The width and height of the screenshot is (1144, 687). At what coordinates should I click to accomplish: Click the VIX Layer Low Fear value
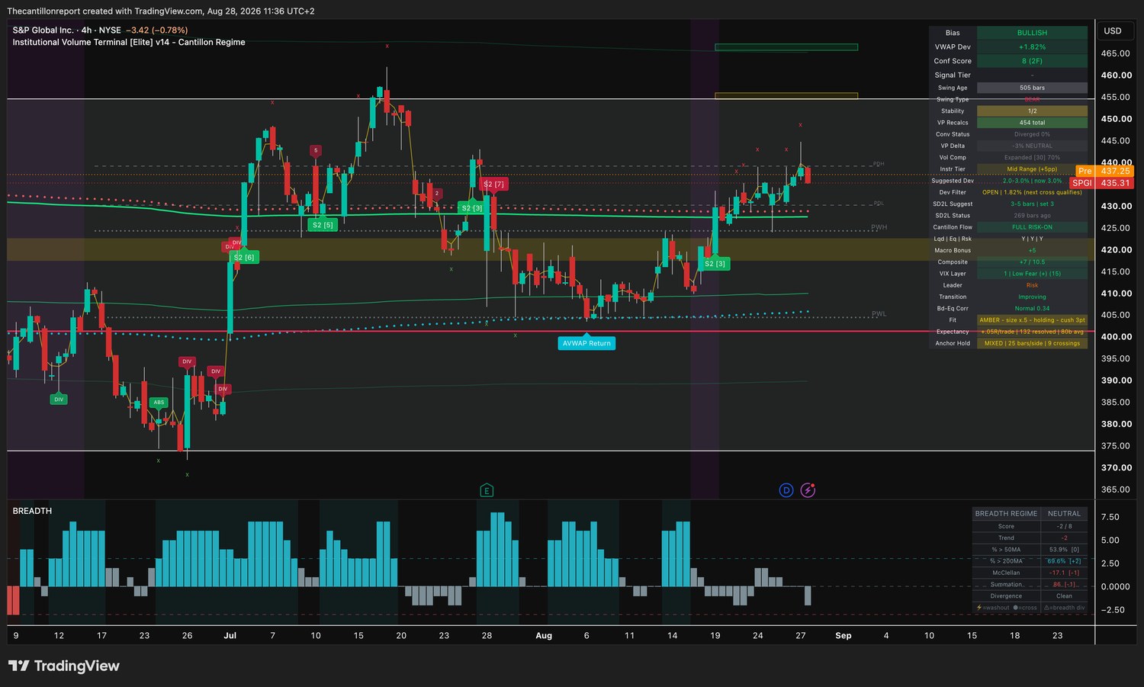1032,274
